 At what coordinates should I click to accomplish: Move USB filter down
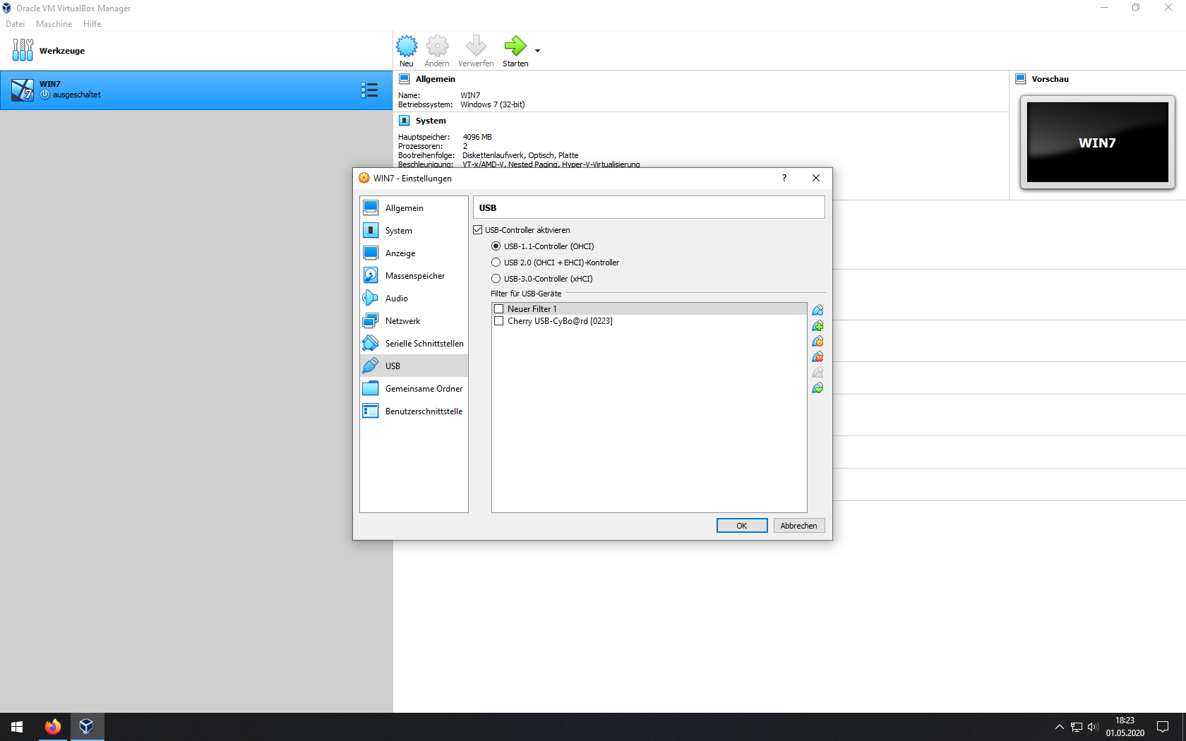tap(817, 388)
